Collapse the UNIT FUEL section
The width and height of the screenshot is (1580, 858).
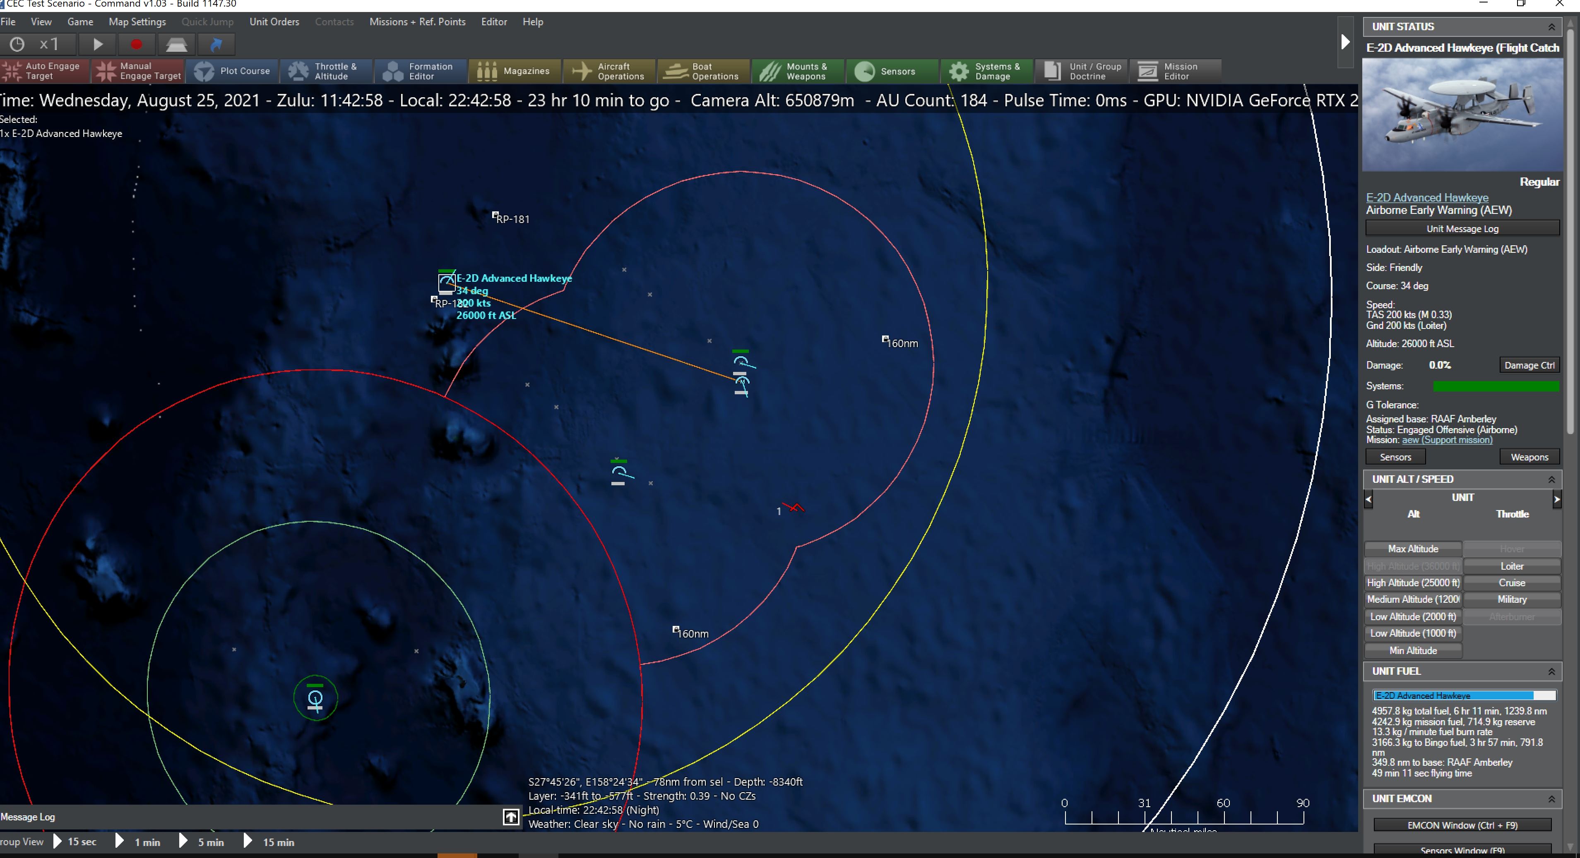coord(1551,672)
